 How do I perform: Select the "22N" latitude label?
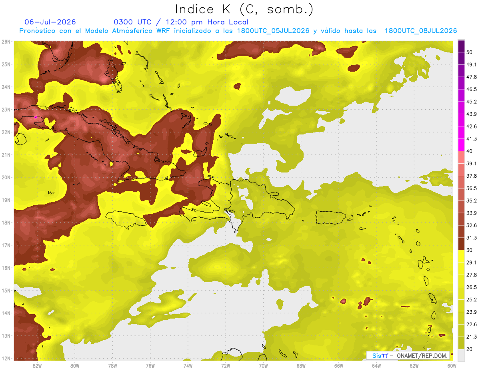coord(6,132)
